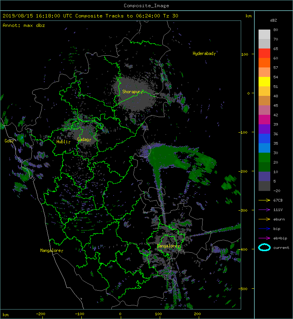Click the red 65 dBZ color swatch
Screen dimensions: 293x319
coord(264,53)
